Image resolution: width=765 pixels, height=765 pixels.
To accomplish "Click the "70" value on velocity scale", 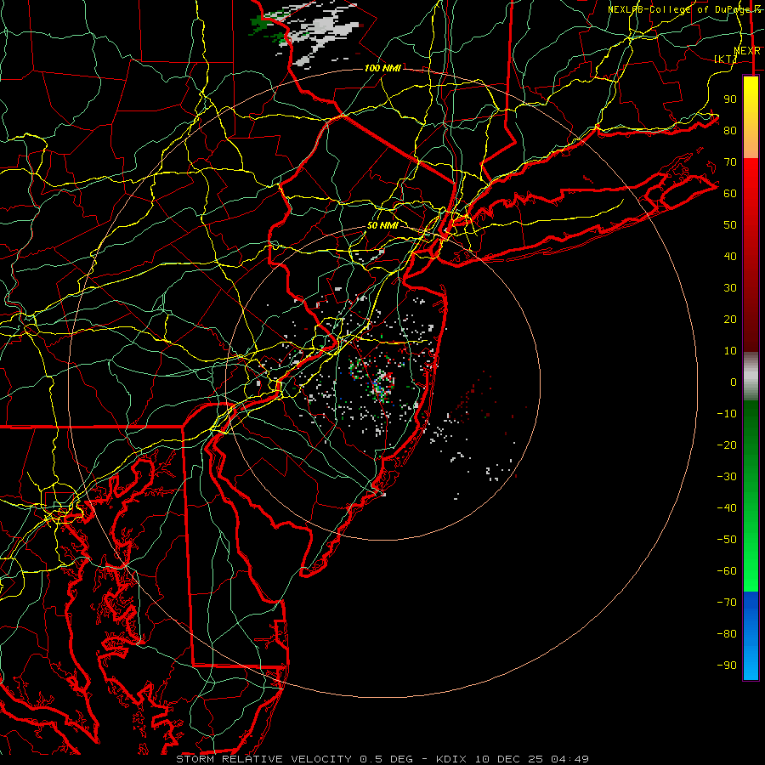I will (x=730, y=162).
